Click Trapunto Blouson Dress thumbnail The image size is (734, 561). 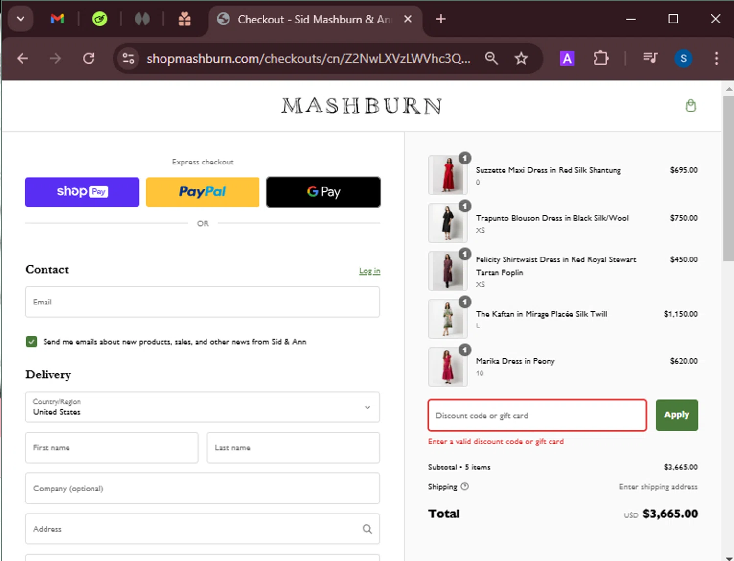[448, 223]
